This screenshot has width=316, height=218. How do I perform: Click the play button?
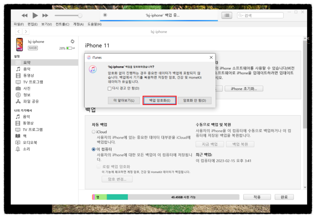pyautogui.click(x=35, y=15)
